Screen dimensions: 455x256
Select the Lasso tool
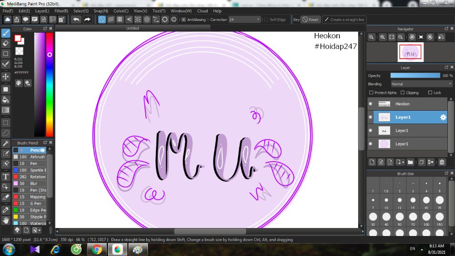coord(5,133)
